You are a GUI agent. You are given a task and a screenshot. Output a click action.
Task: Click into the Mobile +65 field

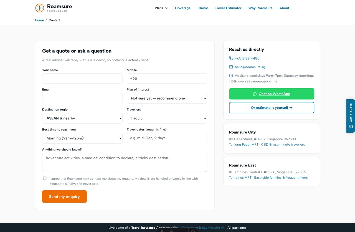(x=167, y=79)
